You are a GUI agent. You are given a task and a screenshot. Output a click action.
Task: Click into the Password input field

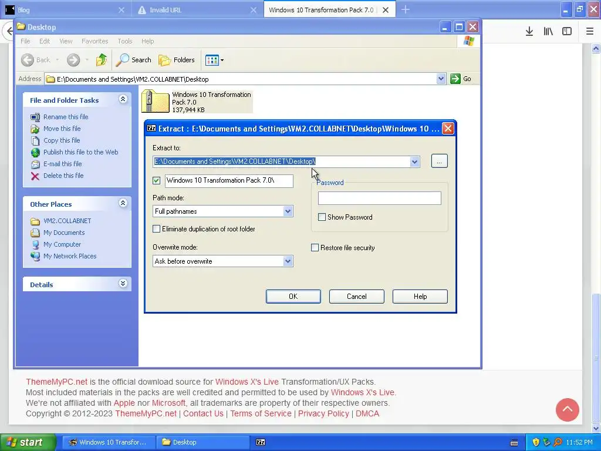click(380, 198)
